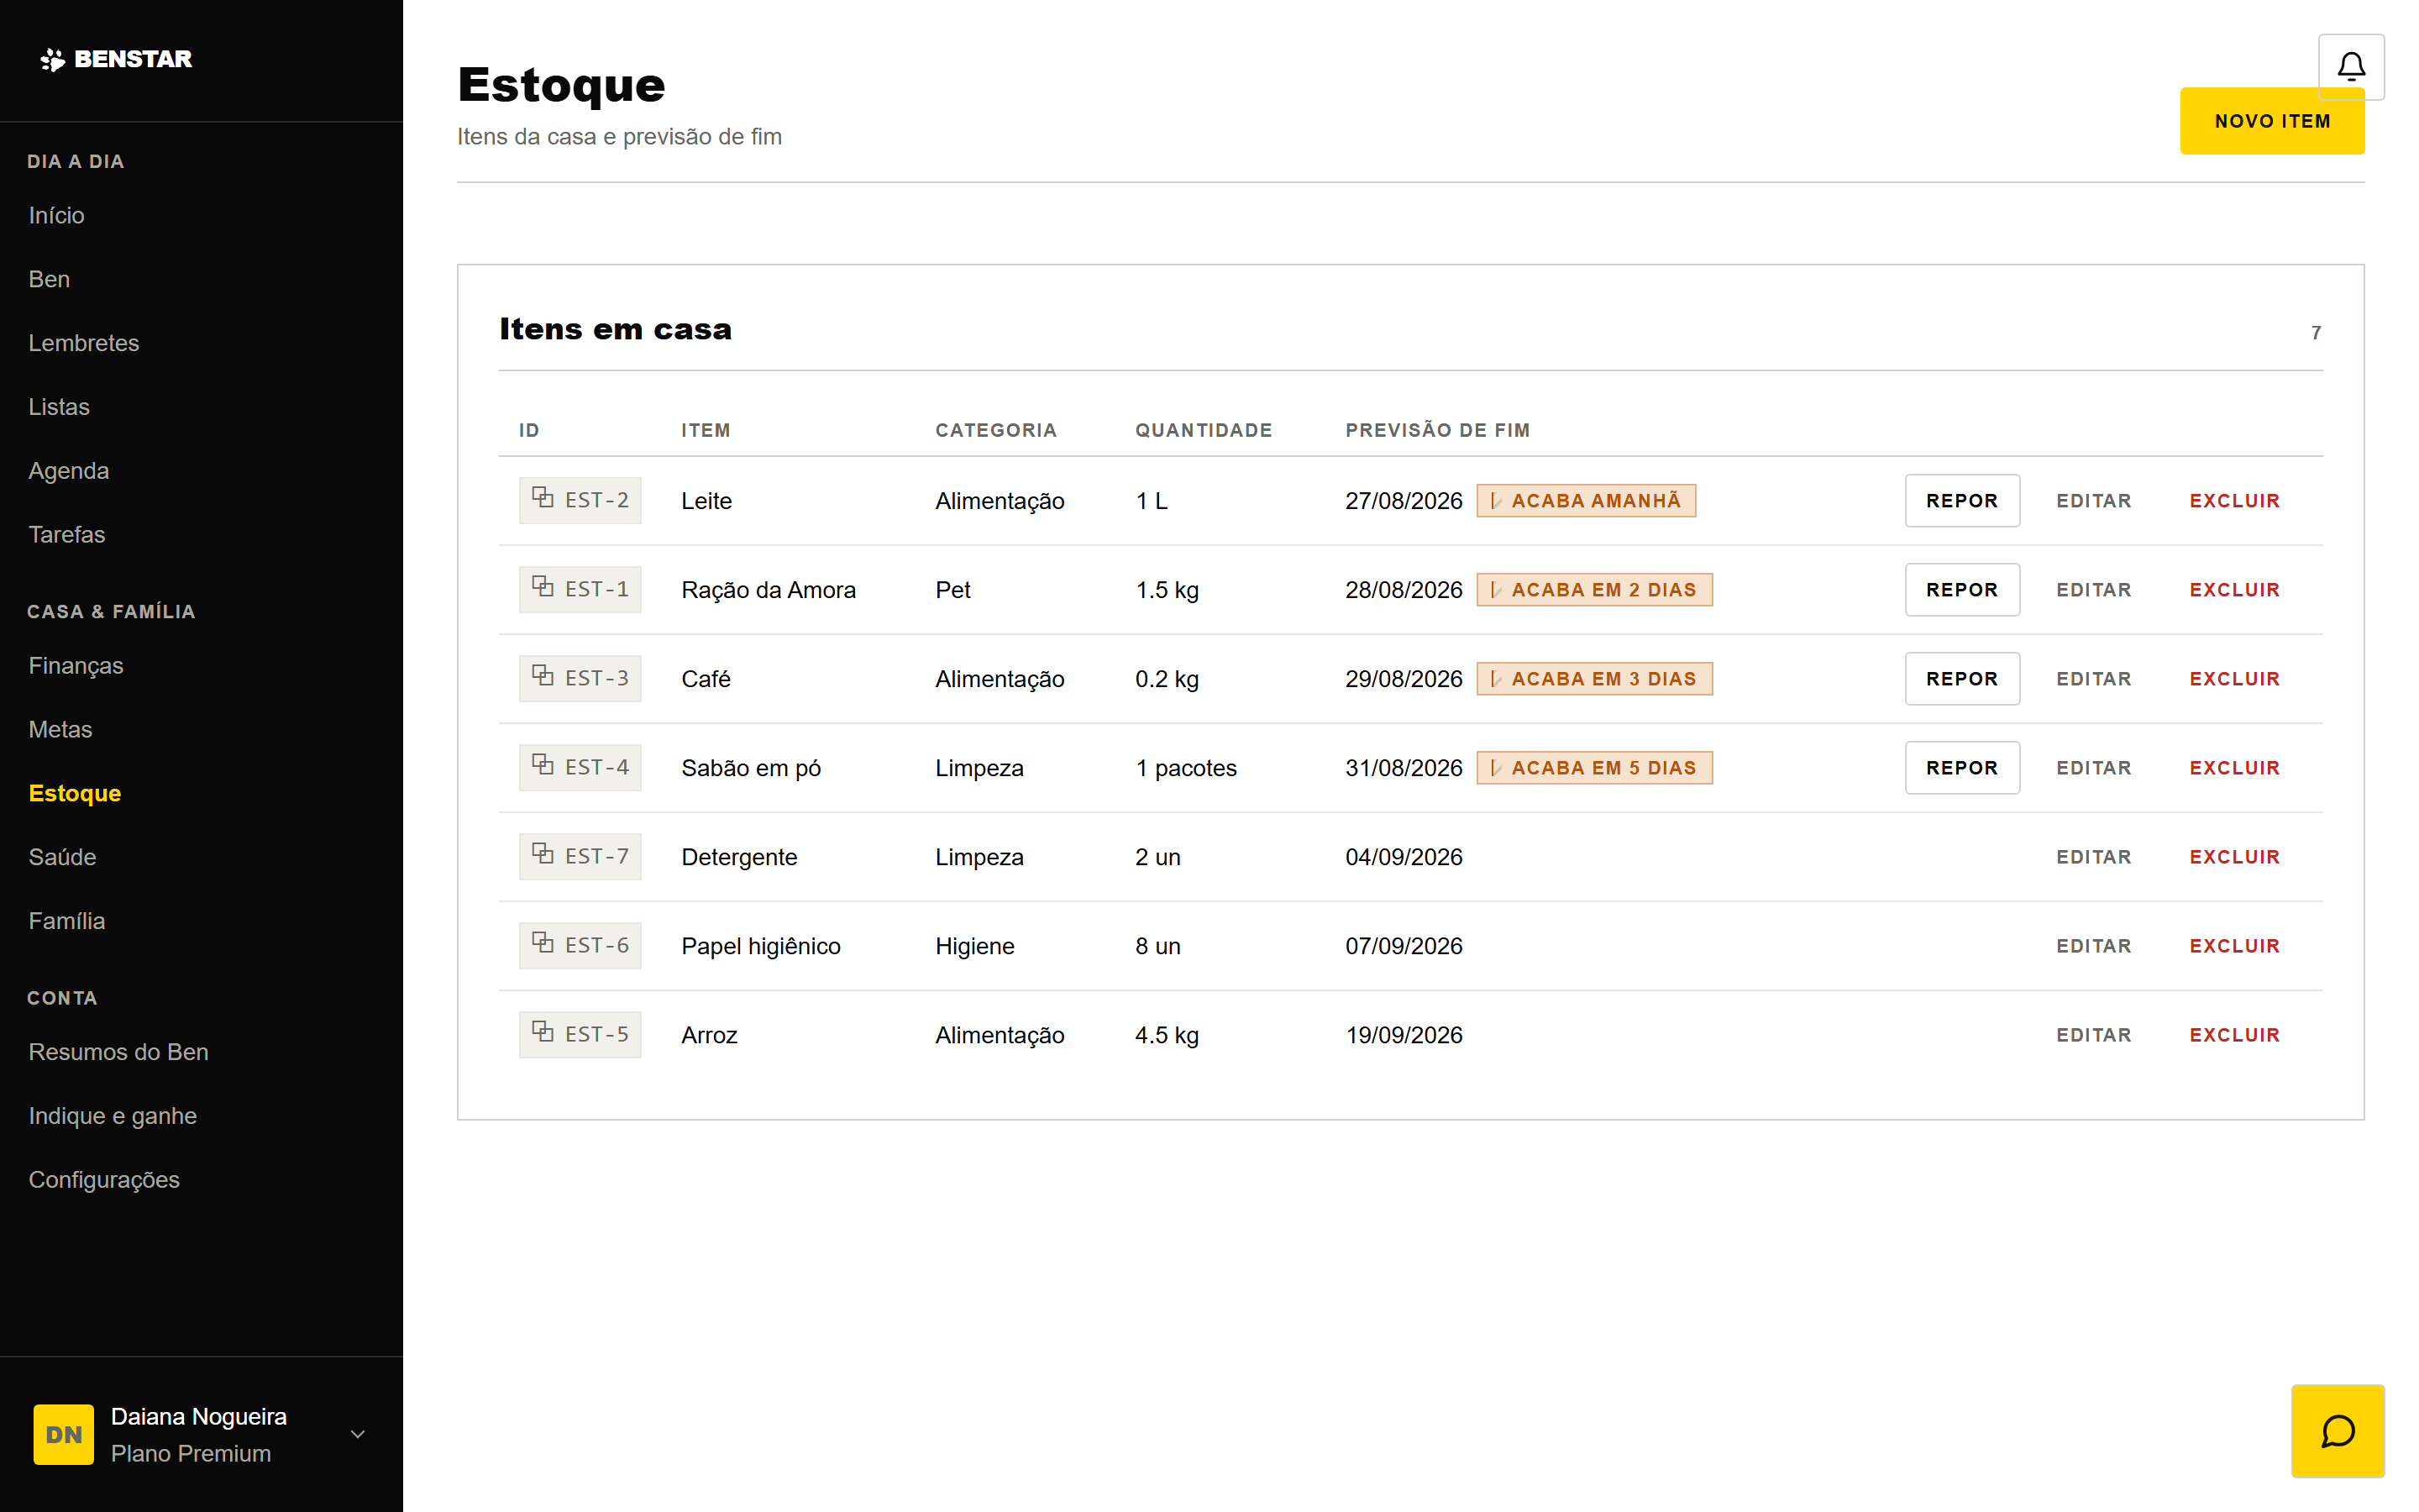This screenshot has height=1512, width=2419.
Task: Open Indique e ganhe
Action: [112, 1116]
